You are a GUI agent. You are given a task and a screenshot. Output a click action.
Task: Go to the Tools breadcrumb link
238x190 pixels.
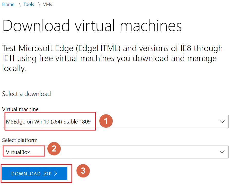coord(29,4)
